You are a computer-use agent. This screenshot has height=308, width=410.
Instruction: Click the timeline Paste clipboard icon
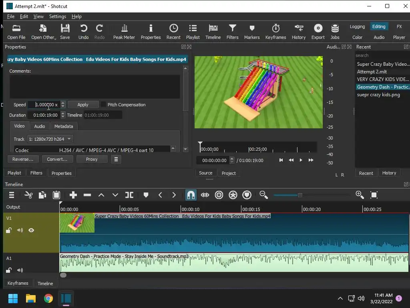click(x=56, y=195)
